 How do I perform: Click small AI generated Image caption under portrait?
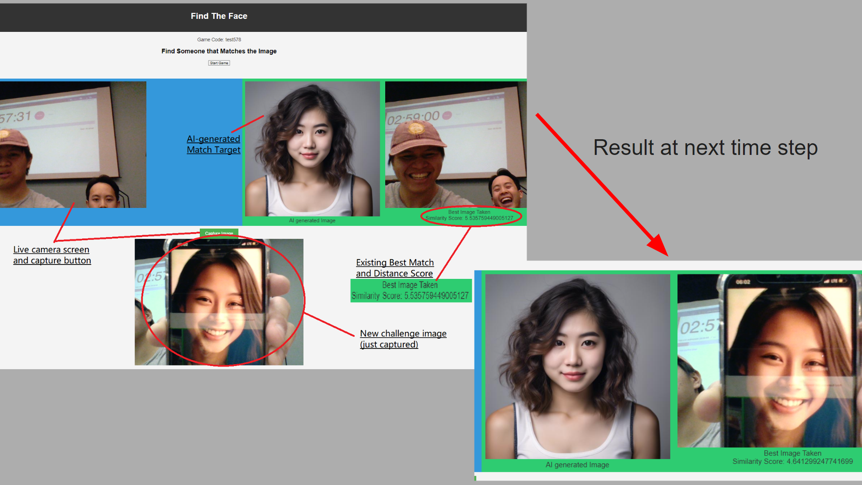point(312,220)
